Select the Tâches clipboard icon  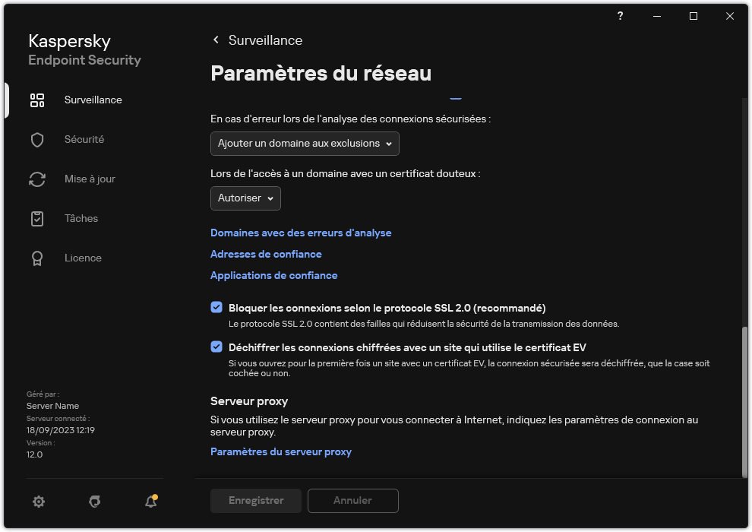pyautogui.click(x=37, y=218)
